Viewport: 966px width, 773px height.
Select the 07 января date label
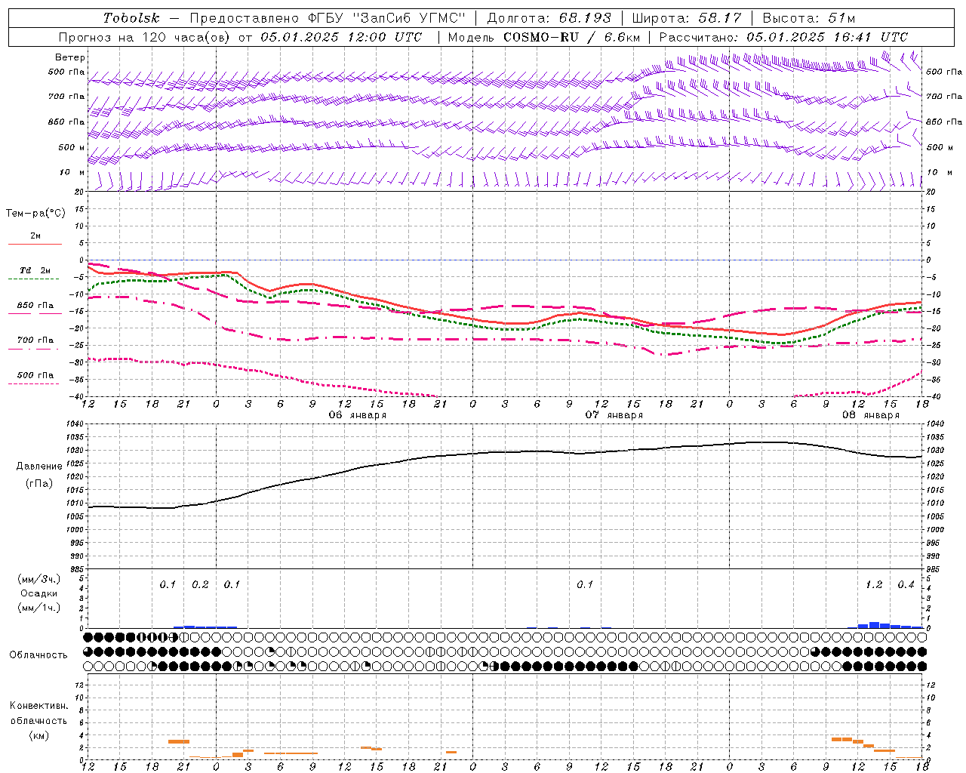click(x=614, y=415)
